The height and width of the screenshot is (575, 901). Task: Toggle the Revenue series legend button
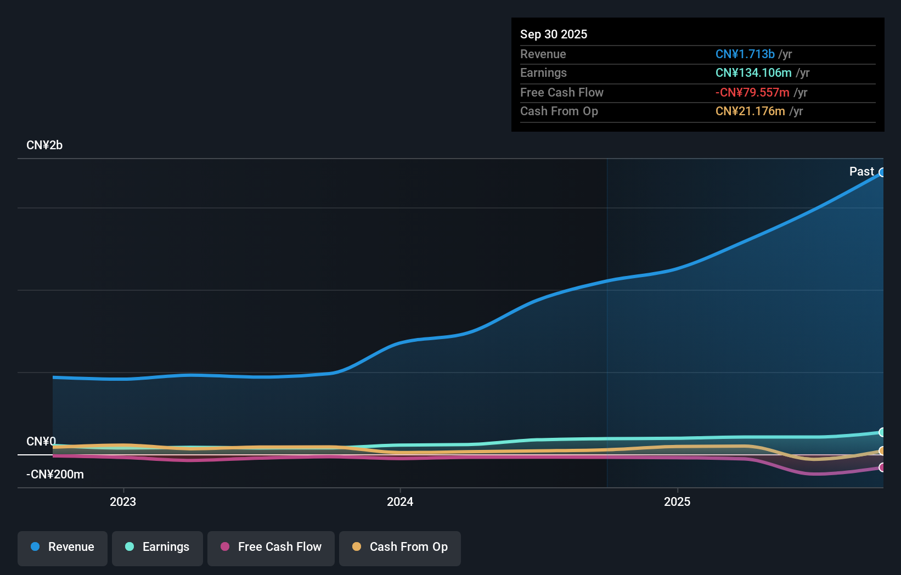click(63, 548)
